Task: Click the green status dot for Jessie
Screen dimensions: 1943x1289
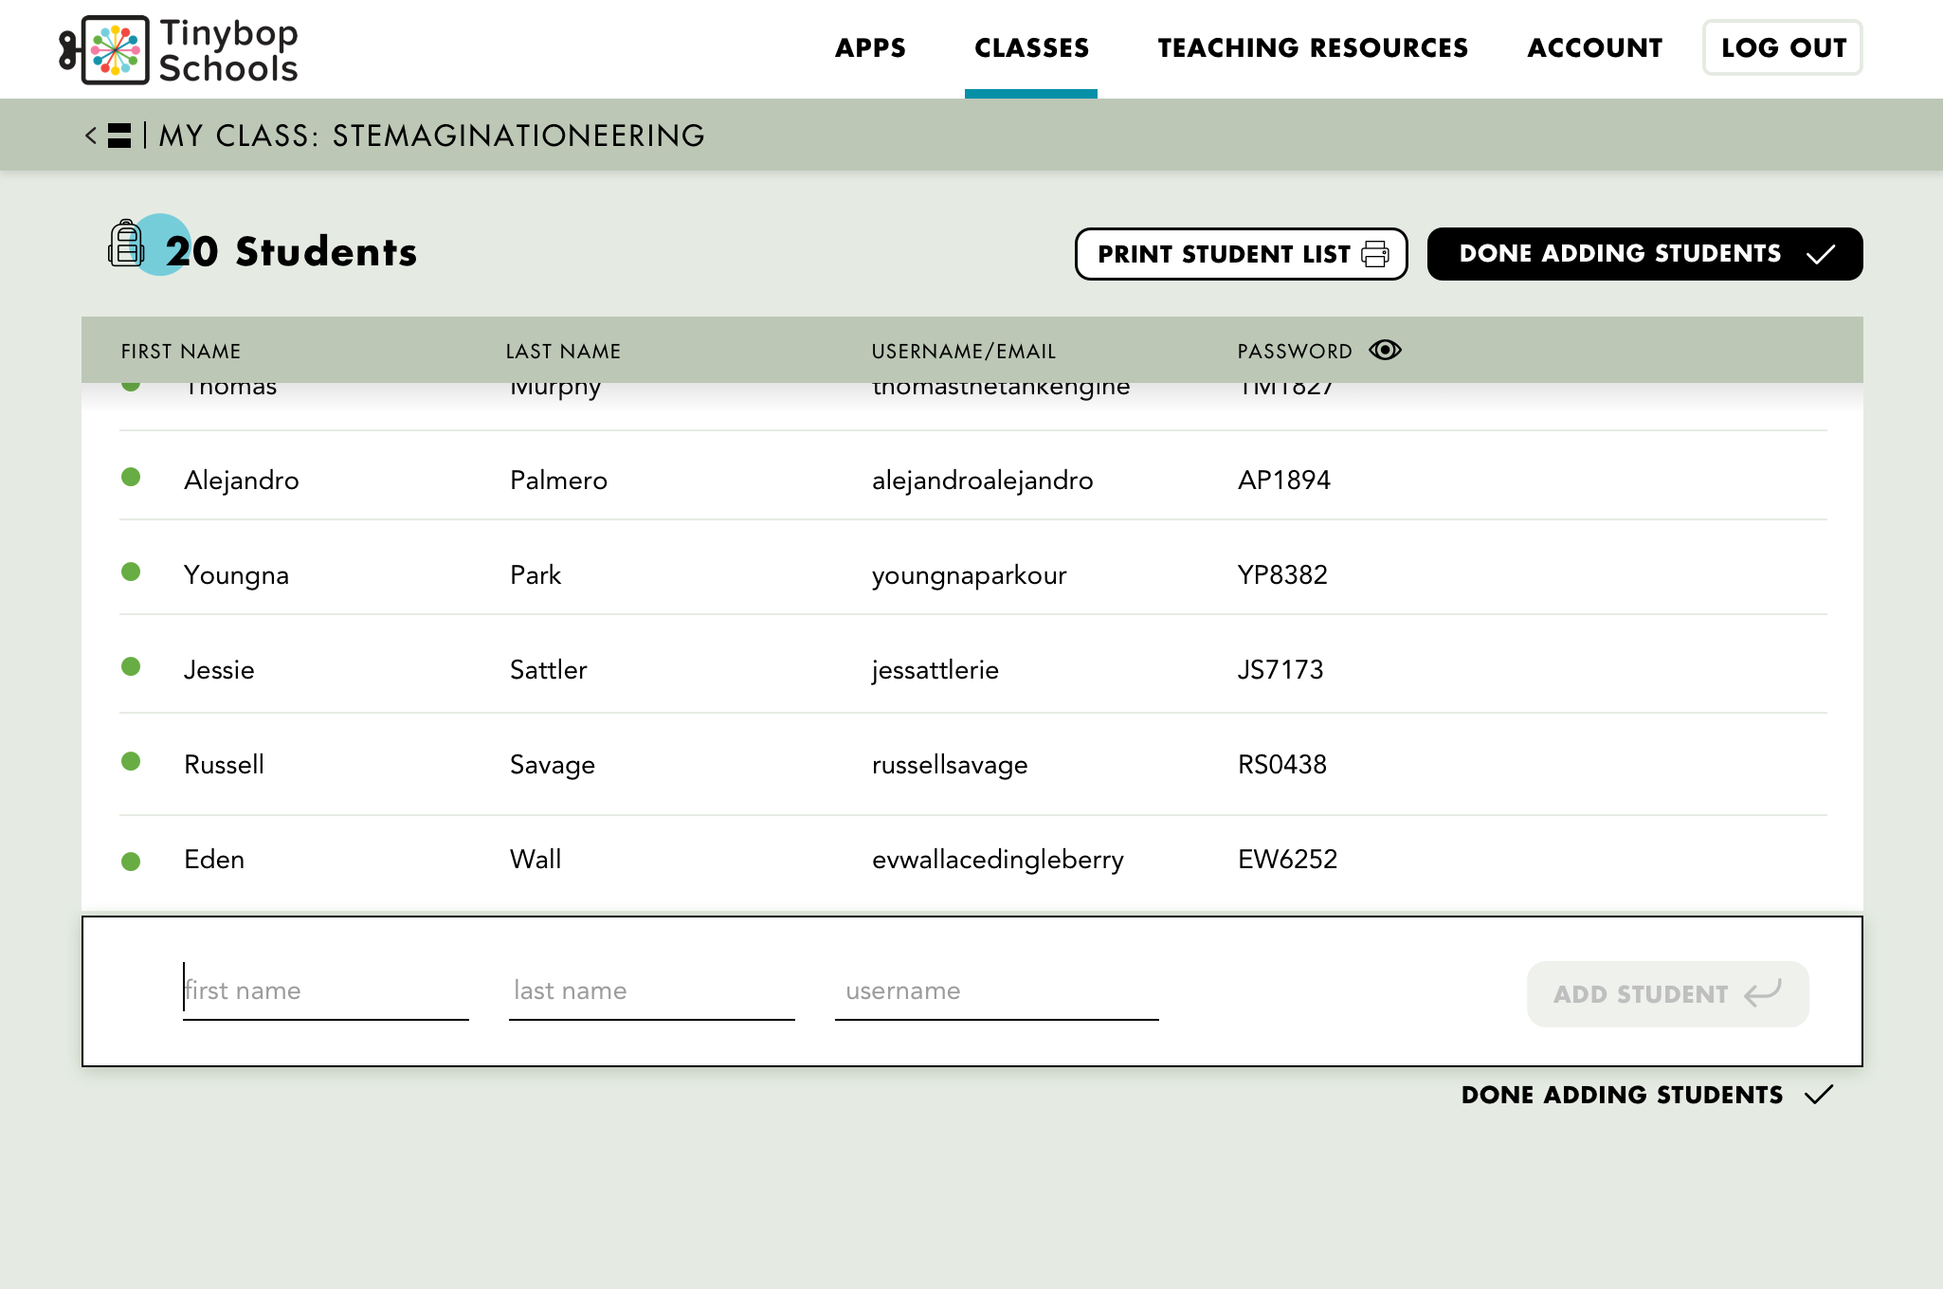Action: tap(131, 666)
